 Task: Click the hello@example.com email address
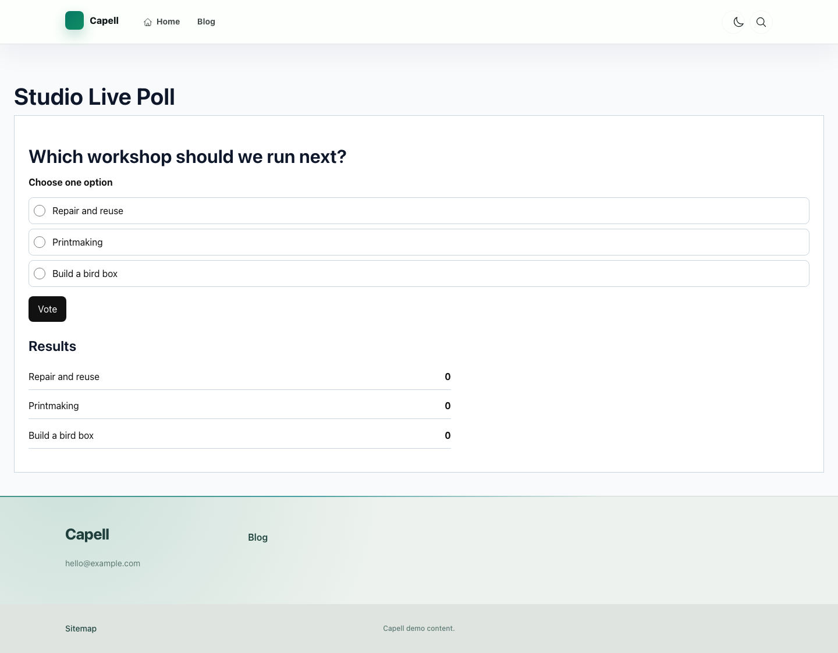click(x=102, y=563)
